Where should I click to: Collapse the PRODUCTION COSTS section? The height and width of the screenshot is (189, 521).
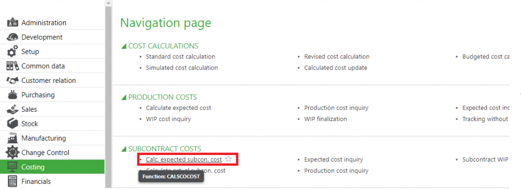tap(124, 98)
